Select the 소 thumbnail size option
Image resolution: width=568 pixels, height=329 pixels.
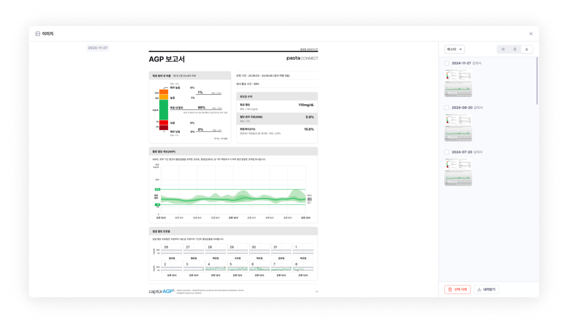coord(527,49)
